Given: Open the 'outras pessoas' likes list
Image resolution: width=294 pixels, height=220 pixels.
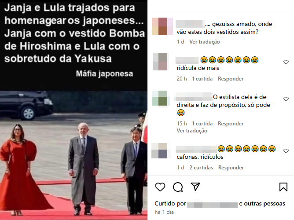Looking at the screenshot, I should click(265, 204).
